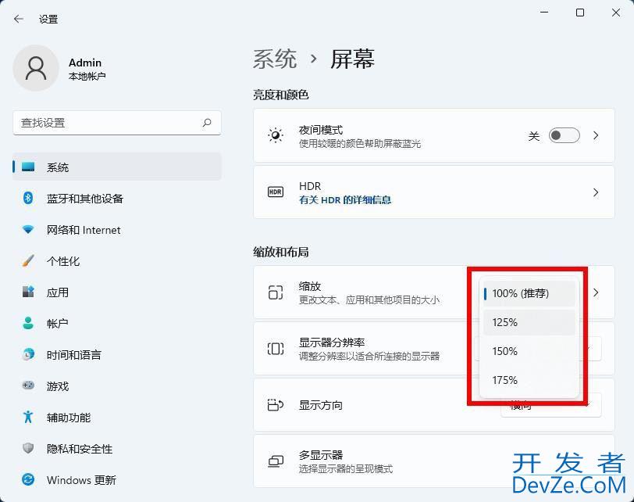Select the 游戏 gamepad icon
This screenshot has width=634, height=502.
coord(28,385)
